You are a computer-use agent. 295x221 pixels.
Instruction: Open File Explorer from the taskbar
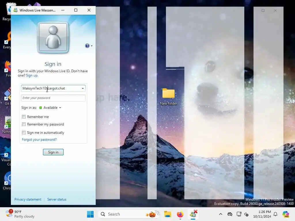coord(167,214)
